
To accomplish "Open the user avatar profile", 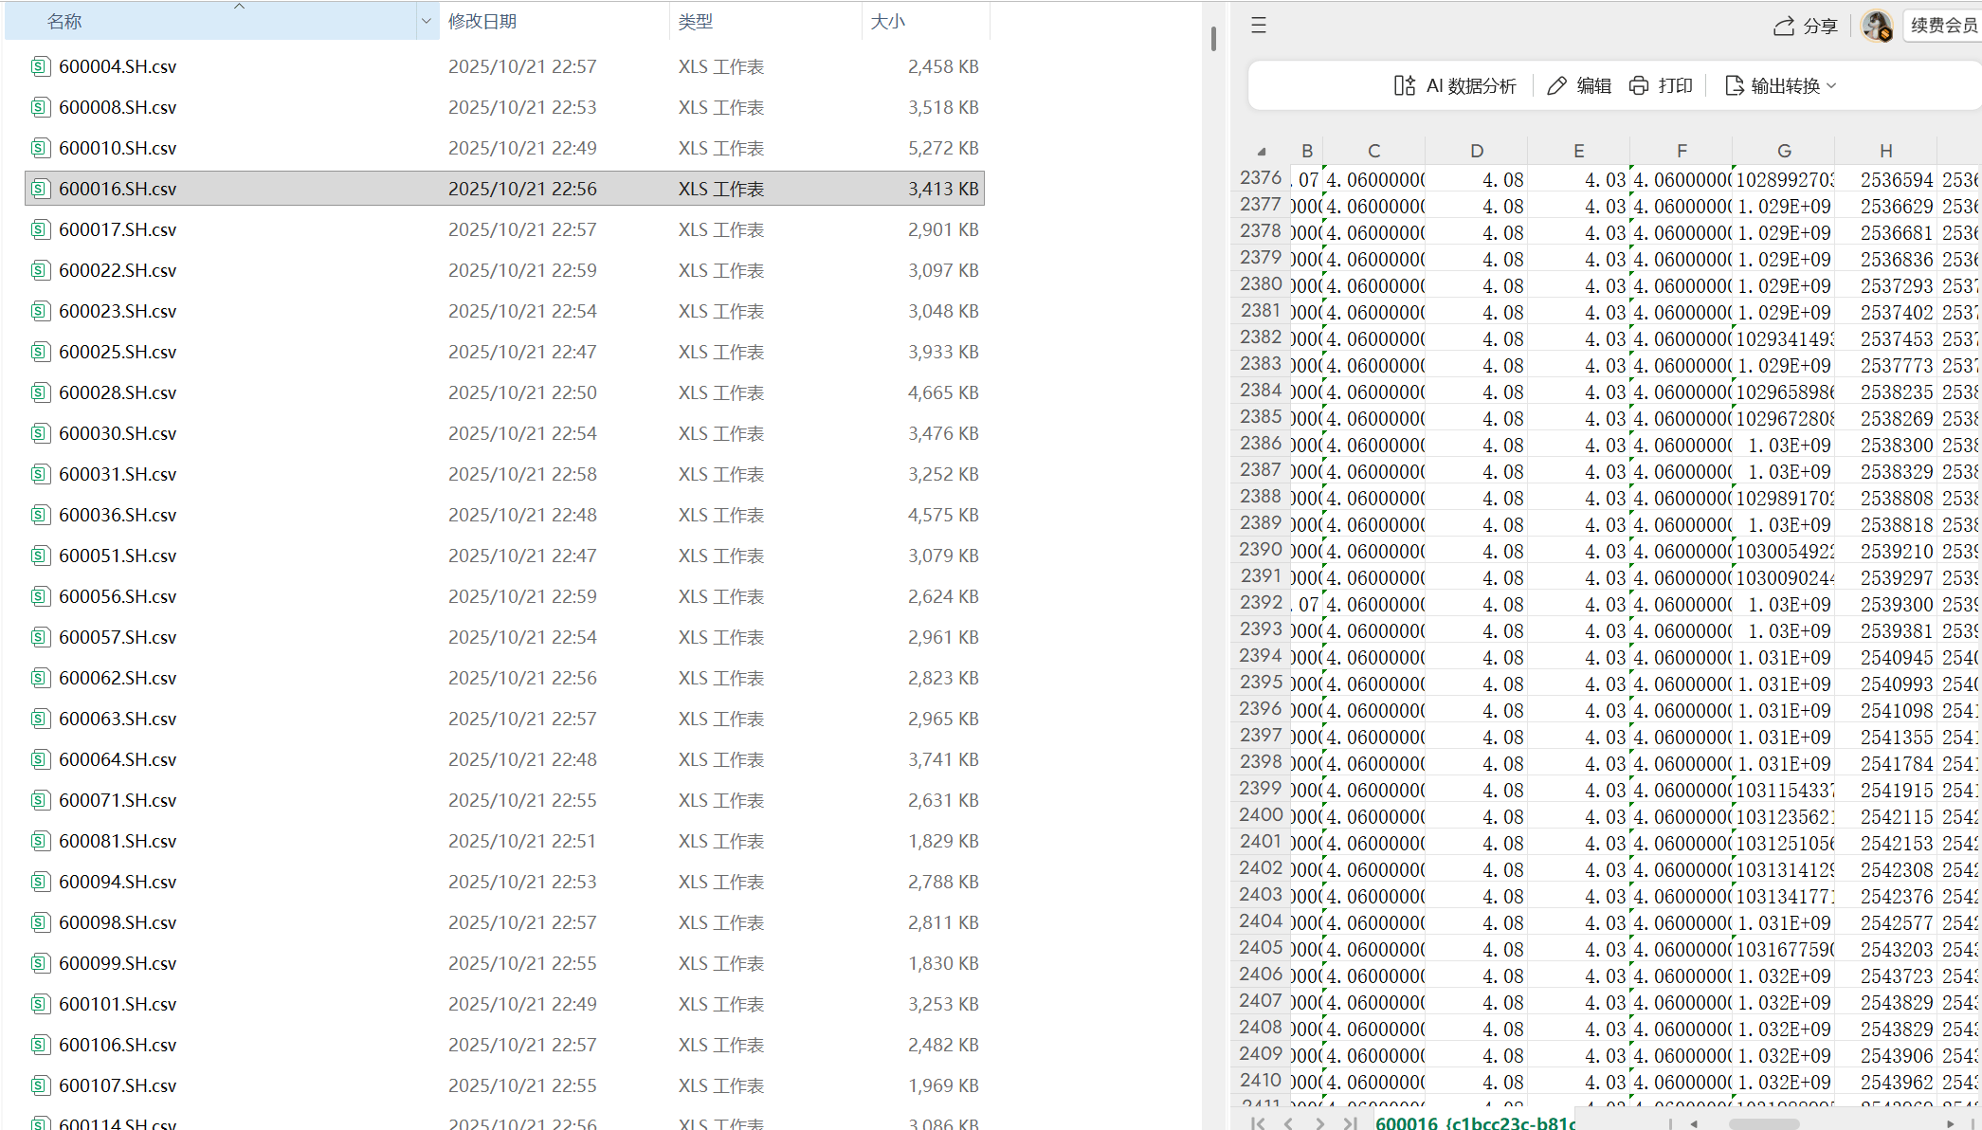I will pos(1876,26).
